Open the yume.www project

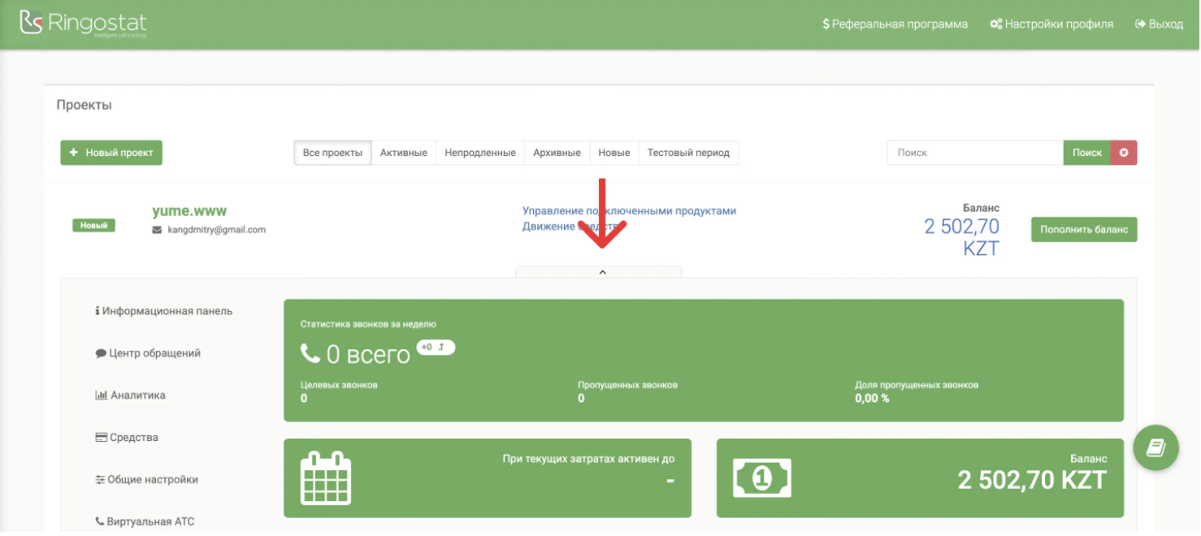(189, 211)
